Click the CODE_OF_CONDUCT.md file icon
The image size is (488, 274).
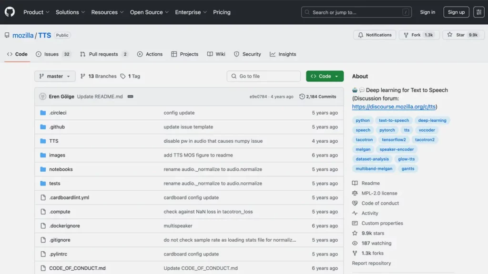point(43,268)
